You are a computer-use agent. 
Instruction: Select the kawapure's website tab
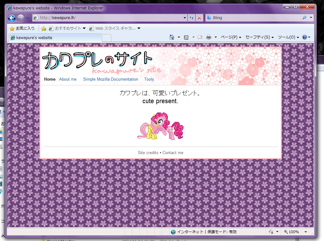(55, 38)
